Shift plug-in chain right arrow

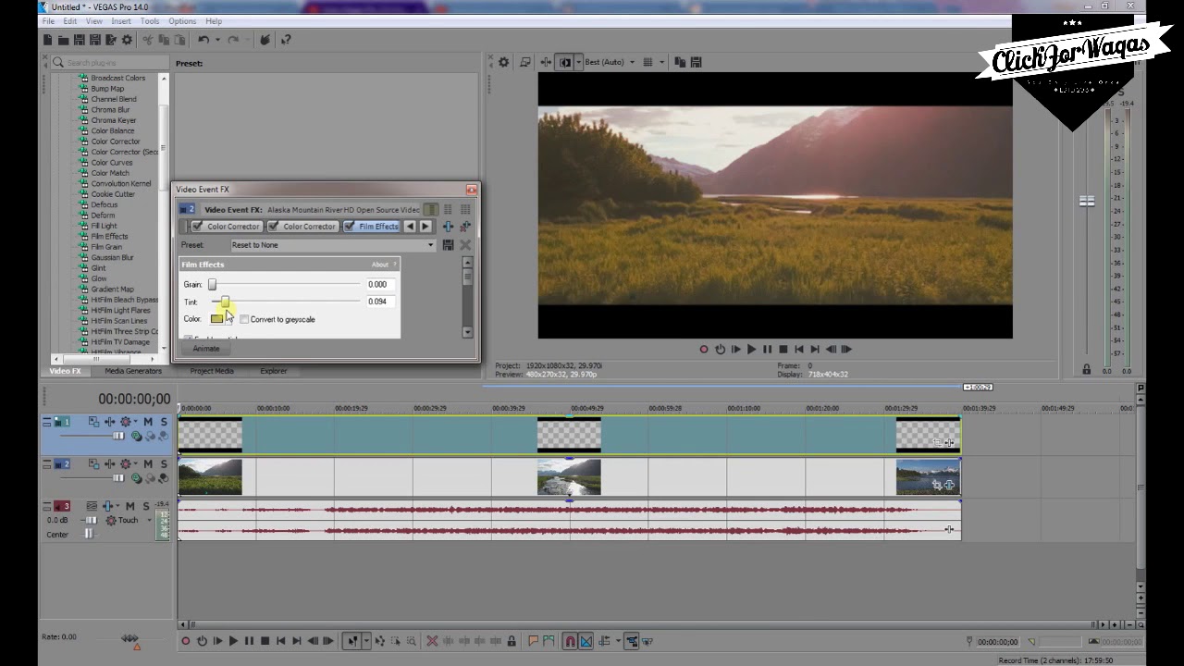tap(425, 227)
